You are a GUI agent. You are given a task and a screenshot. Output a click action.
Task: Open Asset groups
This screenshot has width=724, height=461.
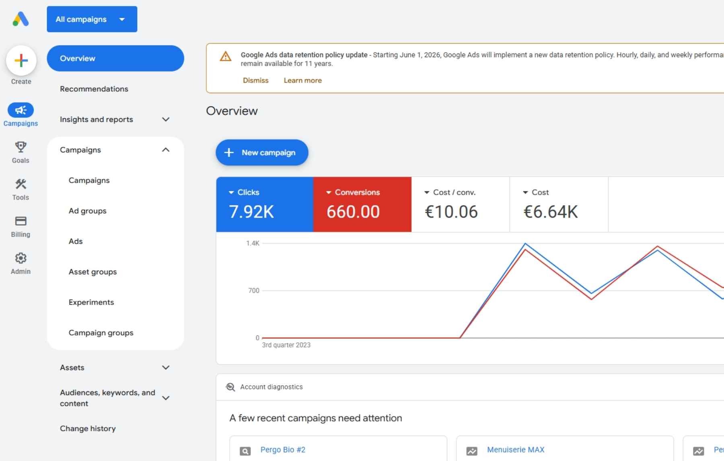(93, 272)
